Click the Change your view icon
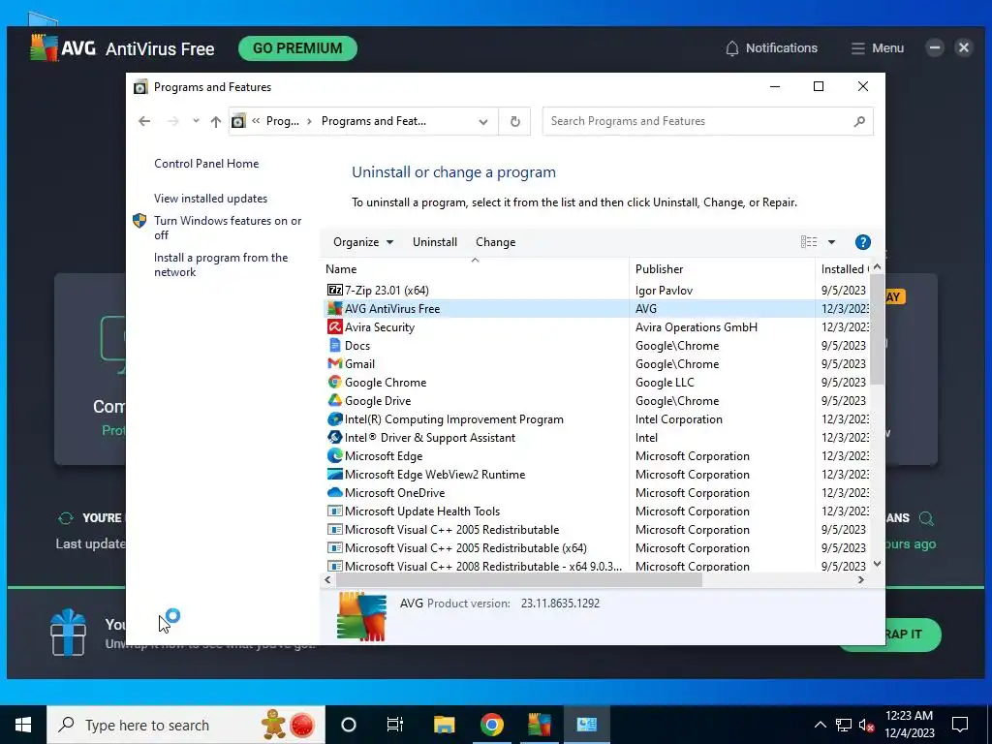The width and height of the screenshot is (992, 744). click(x=809, y=241)
